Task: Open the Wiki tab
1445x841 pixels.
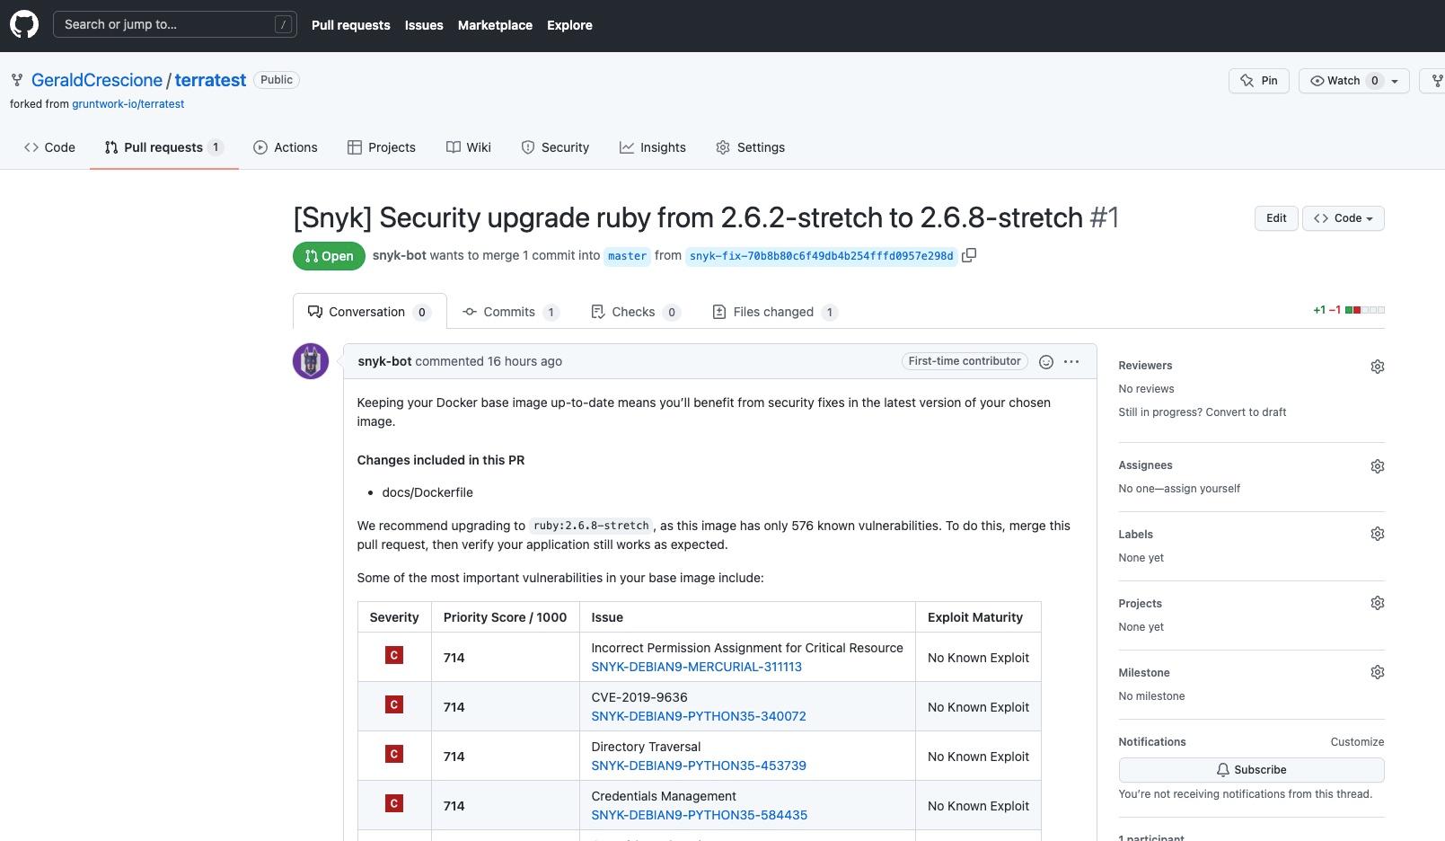Action: pos(469,147)
